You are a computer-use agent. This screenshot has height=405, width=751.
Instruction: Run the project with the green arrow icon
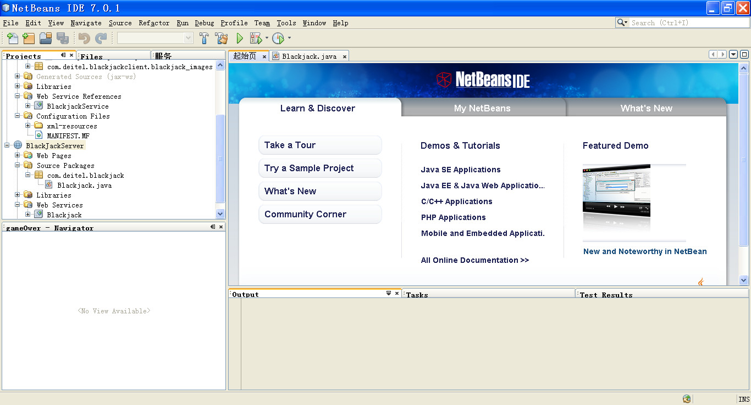[240, 38]
